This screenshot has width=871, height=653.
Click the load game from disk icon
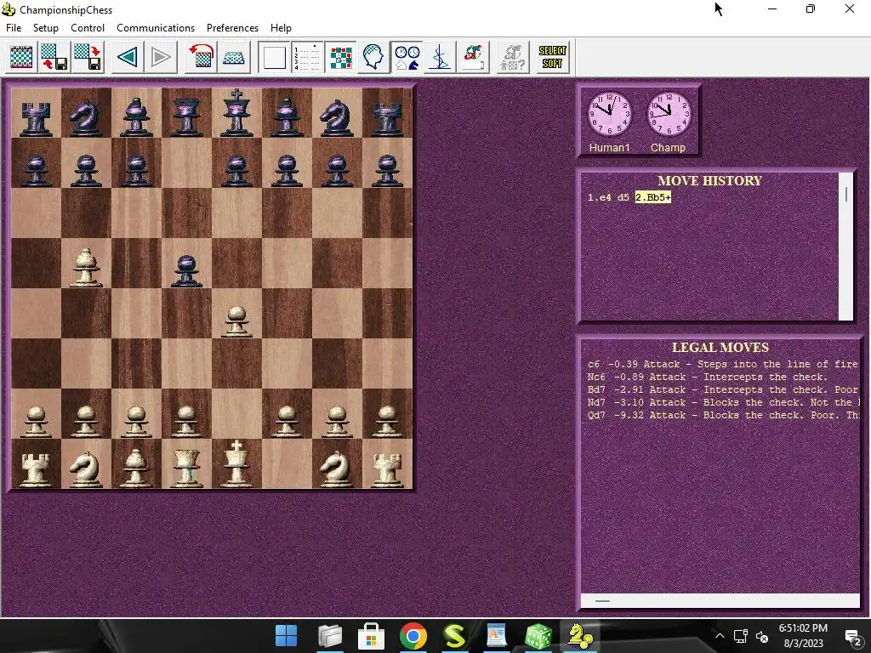tap(54, 57)
